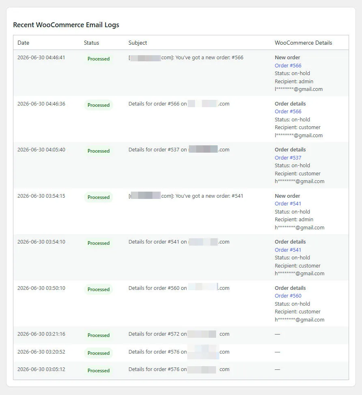
Task: Open the Order #560 link
Action: (x=288, y=296)
